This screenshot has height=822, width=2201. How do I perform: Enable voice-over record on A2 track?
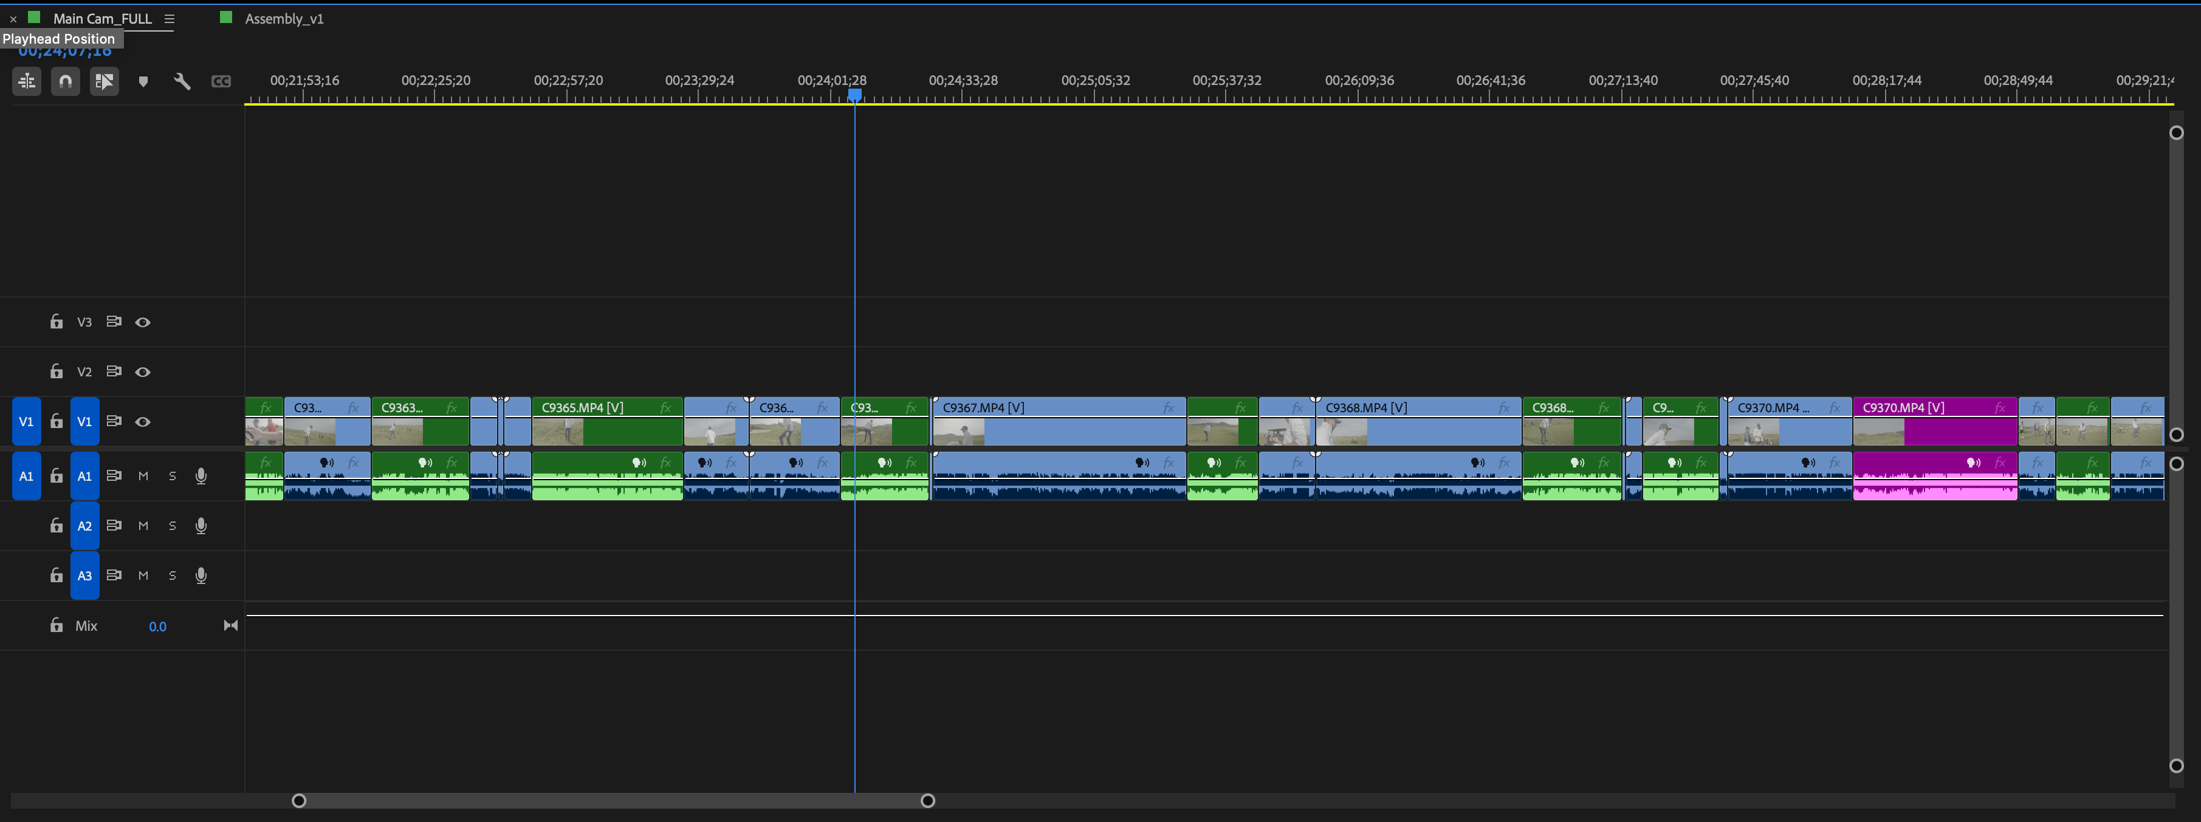201,526
